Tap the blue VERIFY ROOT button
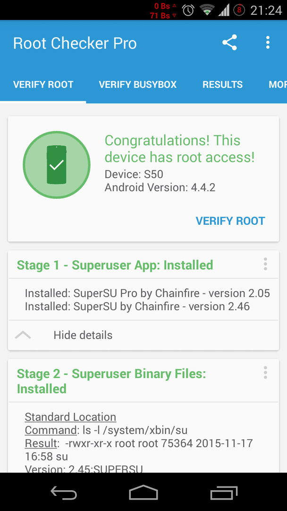Screen dimensions: 287x511 click(x=230, y=221)
